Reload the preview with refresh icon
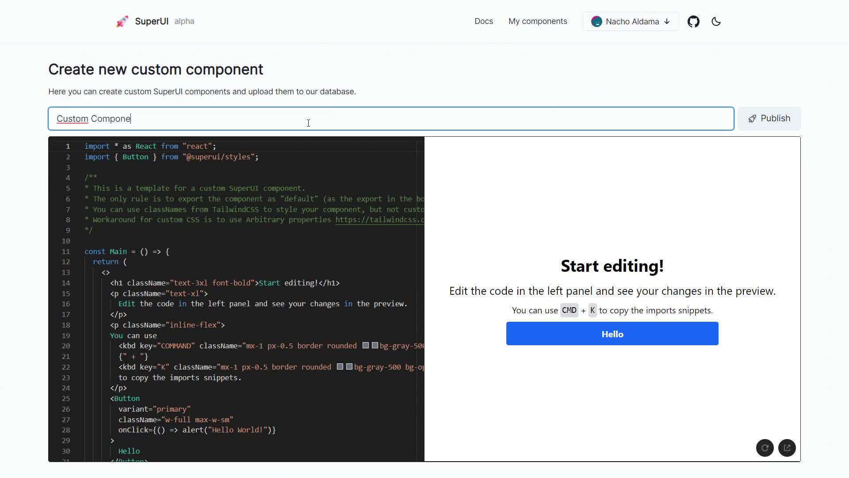Image resolution: width=849 pixels, height=478 pixels. pyautogui.click(x=765, y=448)
